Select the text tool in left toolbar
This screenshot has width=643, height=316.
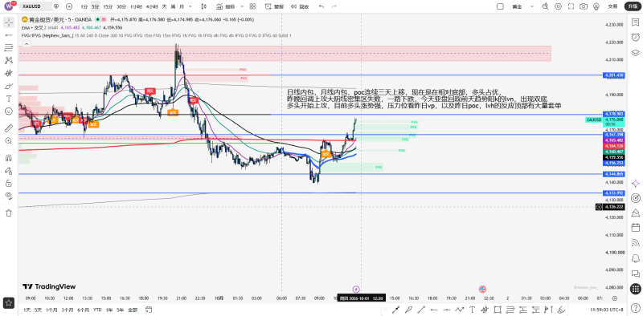click(x=9, y=99)
